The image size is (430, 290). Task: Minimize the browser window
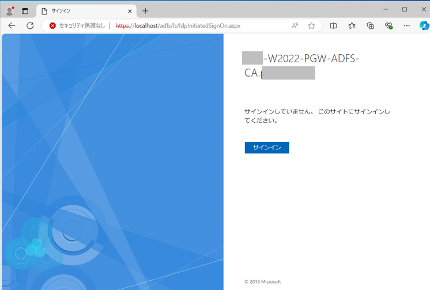click(386, 9)
